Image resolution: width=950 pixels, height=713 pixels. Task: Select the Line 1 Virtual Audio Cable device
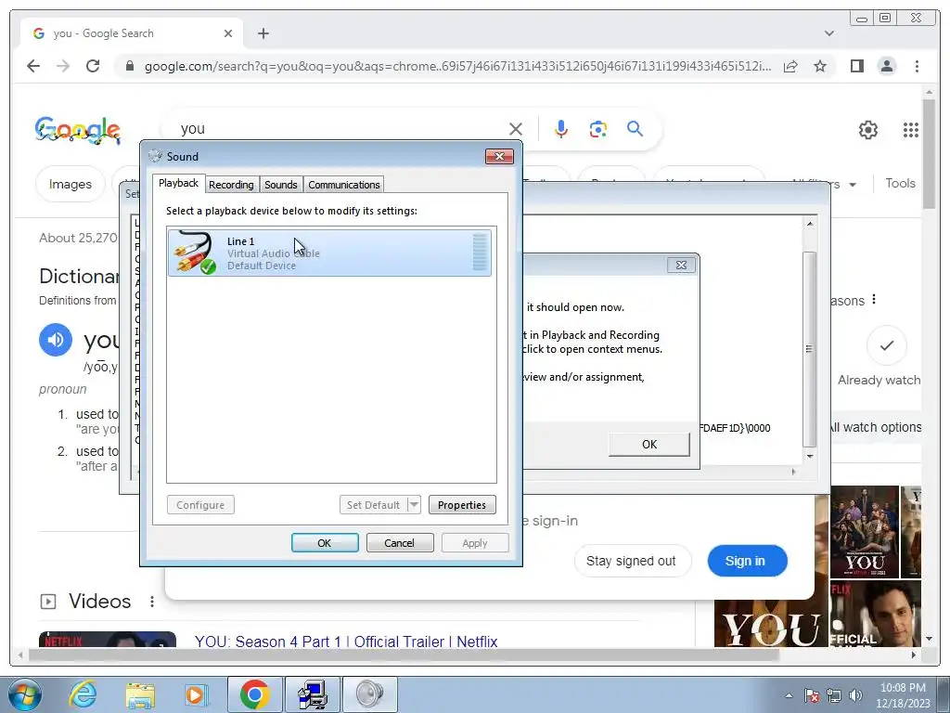(x=329, y=253)
